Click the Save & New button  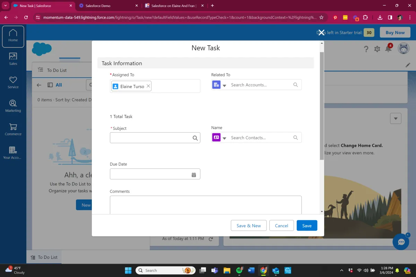[249, 225]
